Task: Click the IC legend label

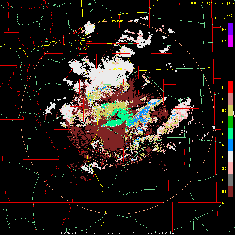Action: click(224, 169)
